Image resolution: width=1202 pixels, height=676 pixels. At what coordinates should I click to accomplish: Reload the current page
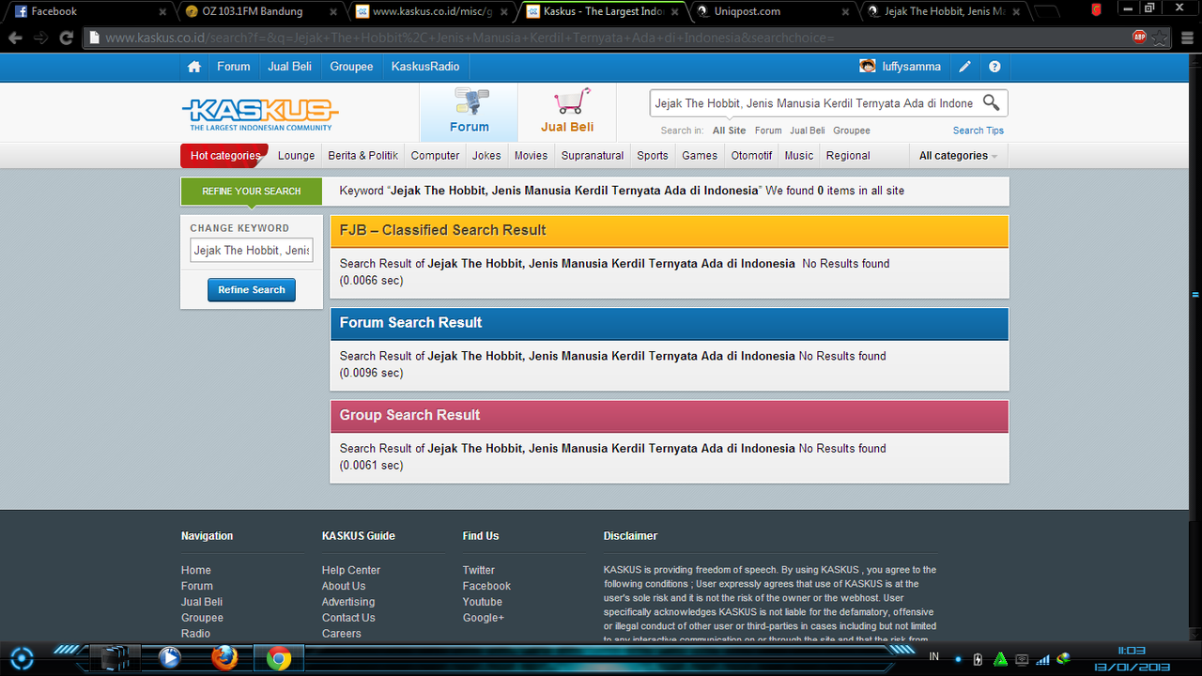tap(66, 38)
